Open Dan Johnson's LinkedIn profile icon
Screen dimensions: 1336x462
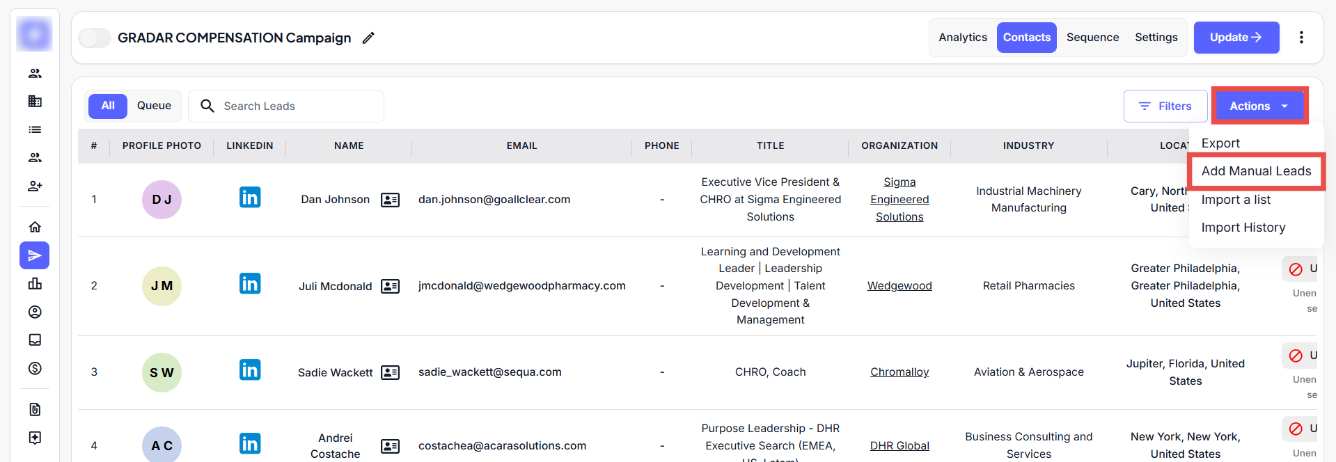coord(250,198)
